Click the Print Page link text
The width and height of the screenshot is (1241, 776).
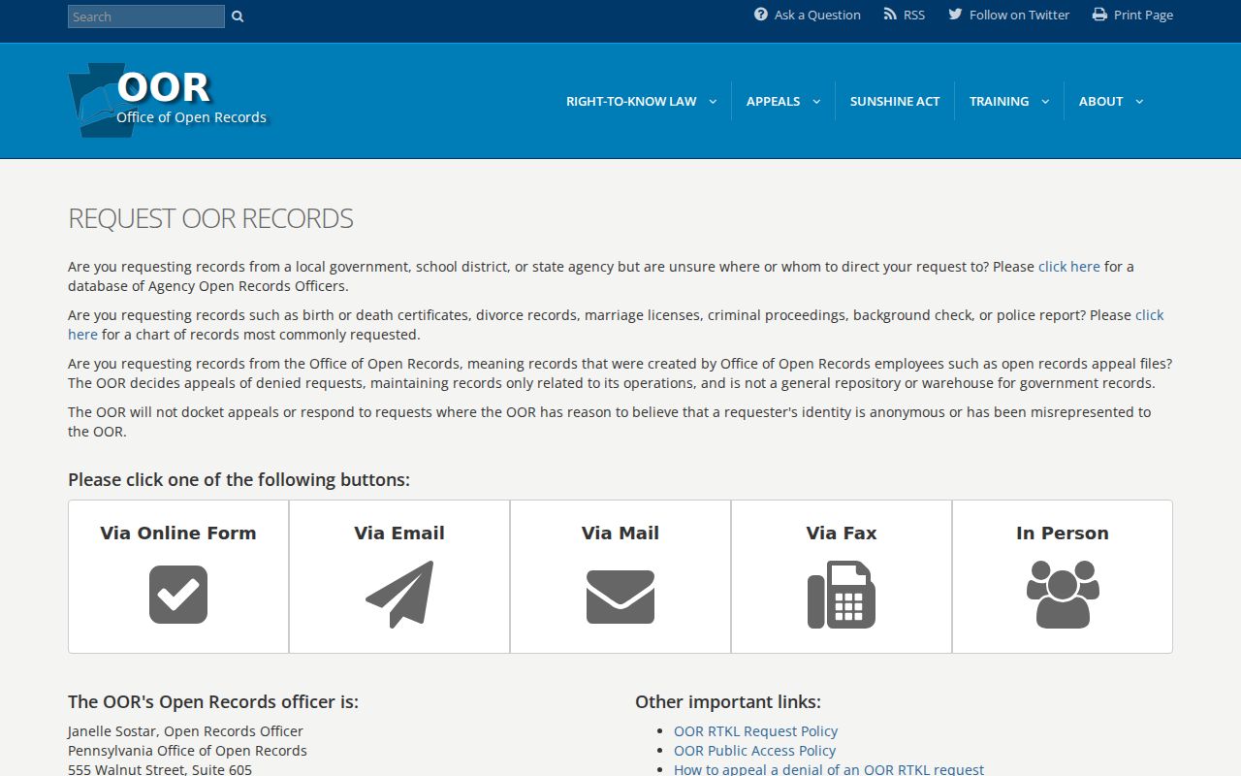(x=1143, y=15)
